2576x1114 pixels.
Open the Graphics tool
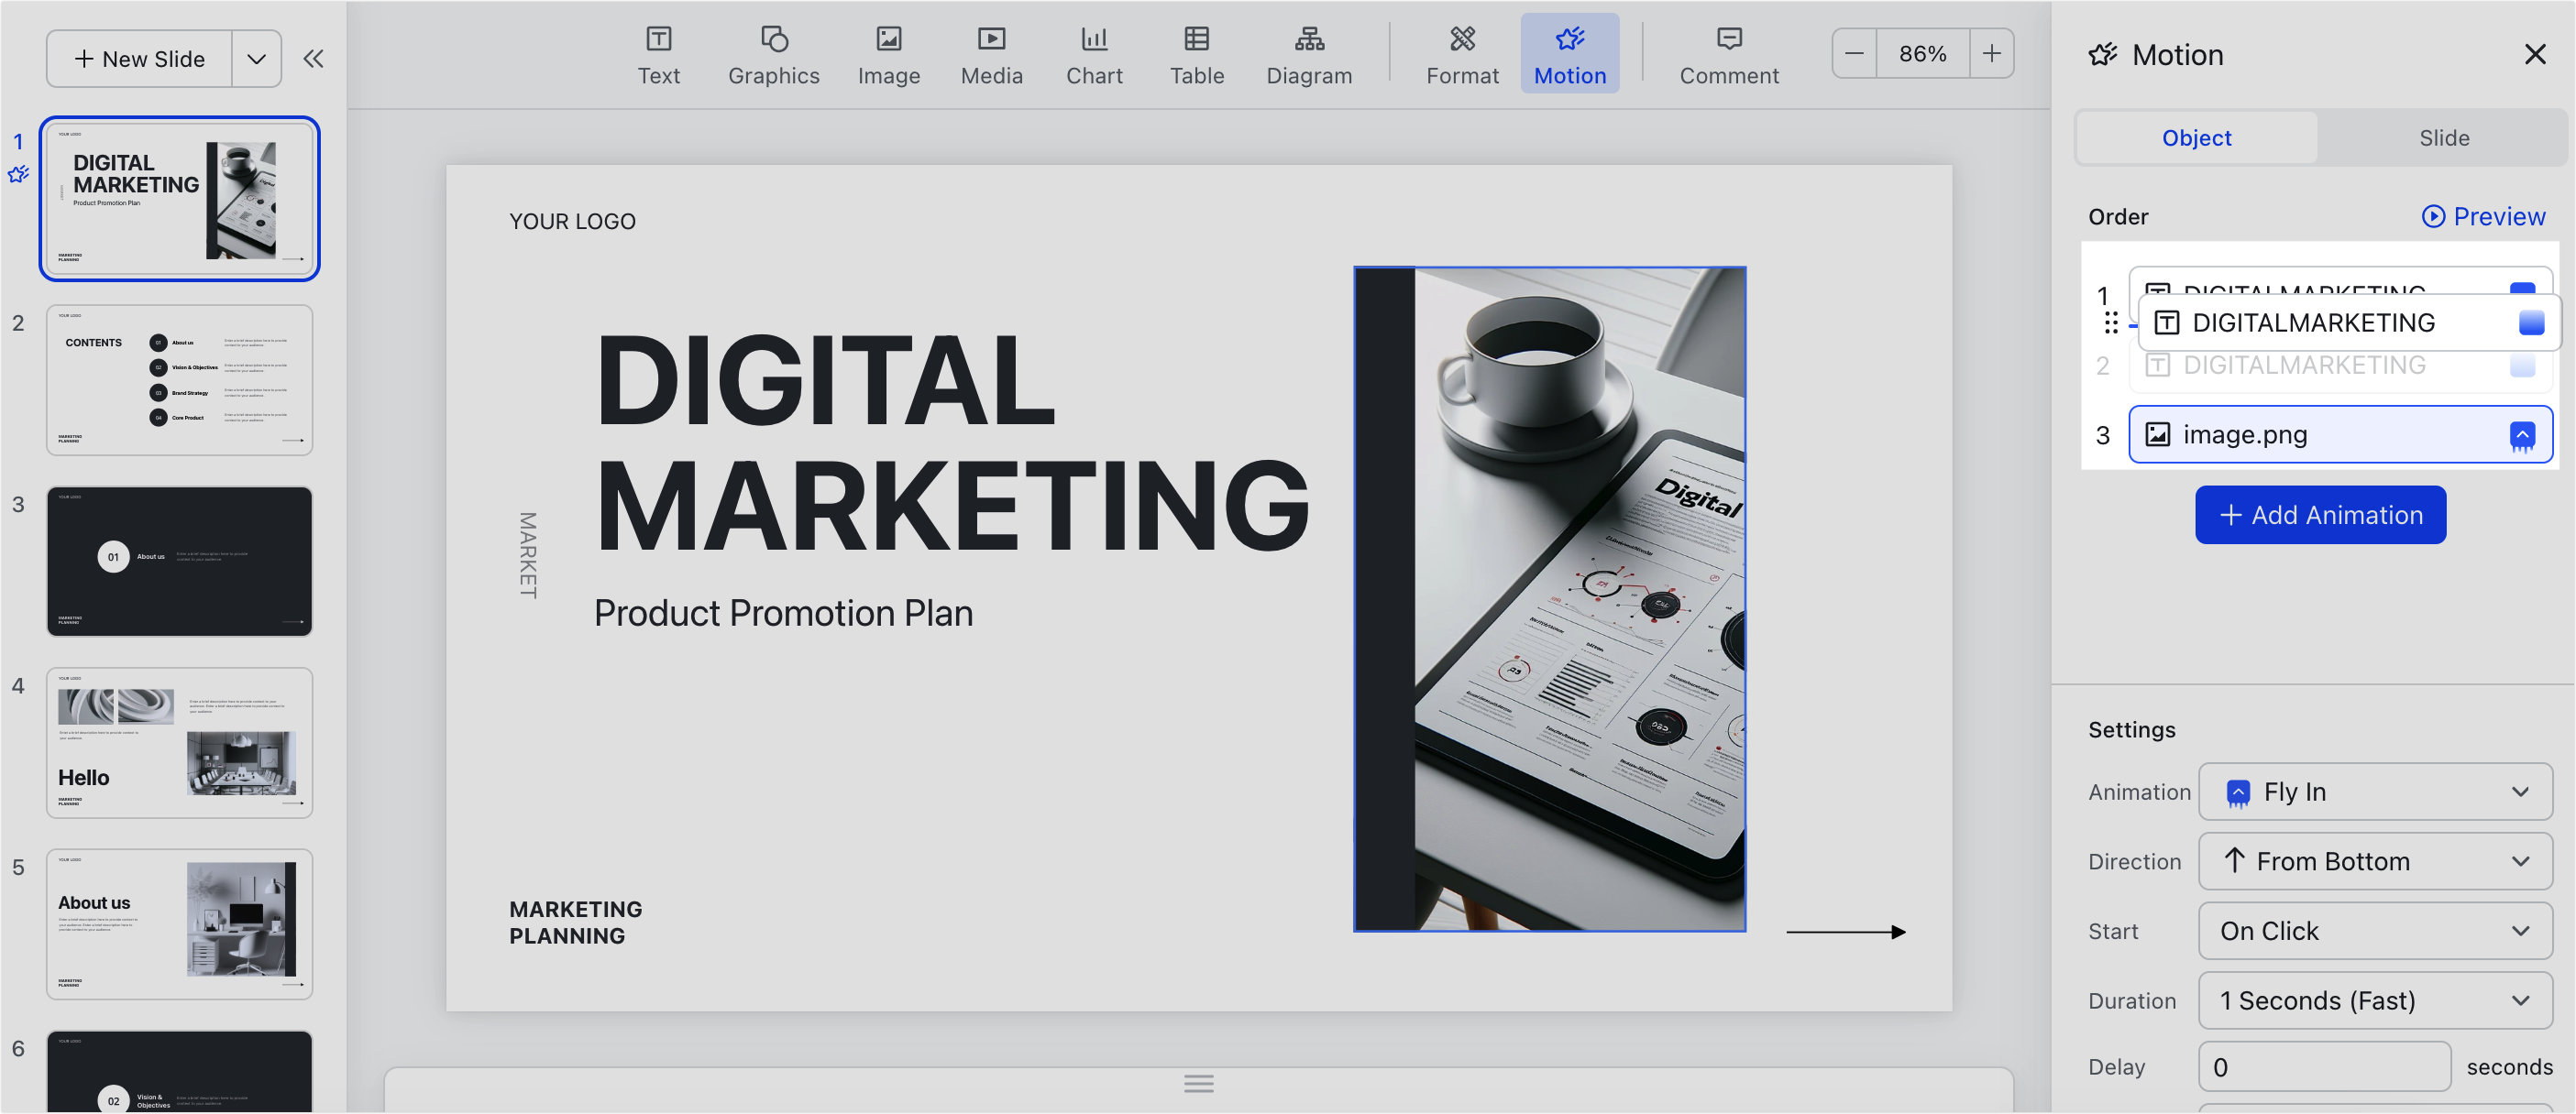pos(773,55)
